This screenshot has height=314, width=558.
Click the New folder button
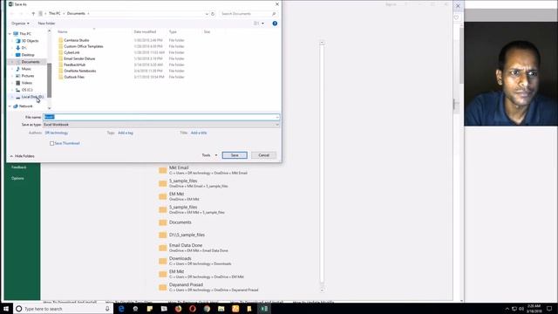click(x=46, y=24)
